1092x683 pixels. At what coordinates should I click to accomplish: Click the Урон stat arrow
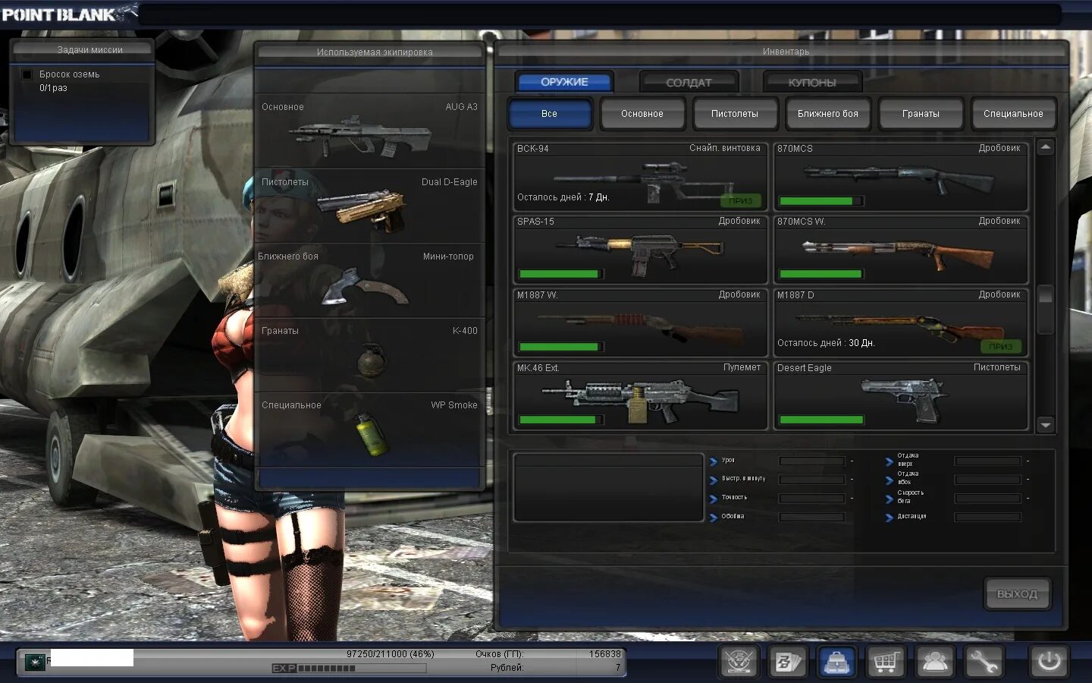click(x=714, y=461)
